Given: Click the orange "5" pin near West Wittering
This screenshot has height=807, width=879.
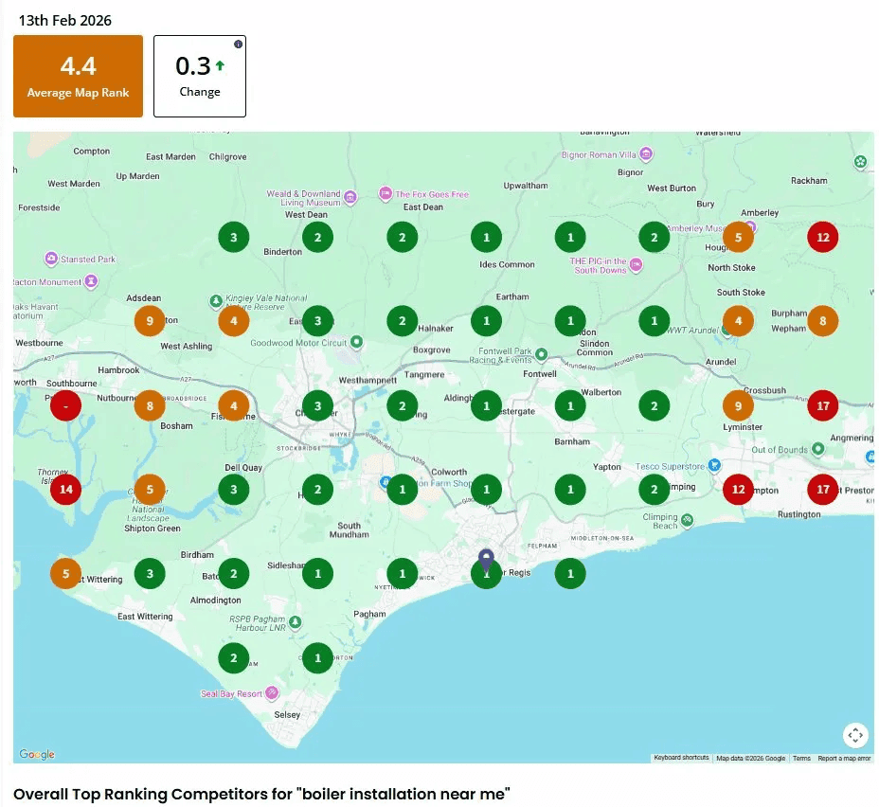Looking at the screenshot, I should (65, 573).
